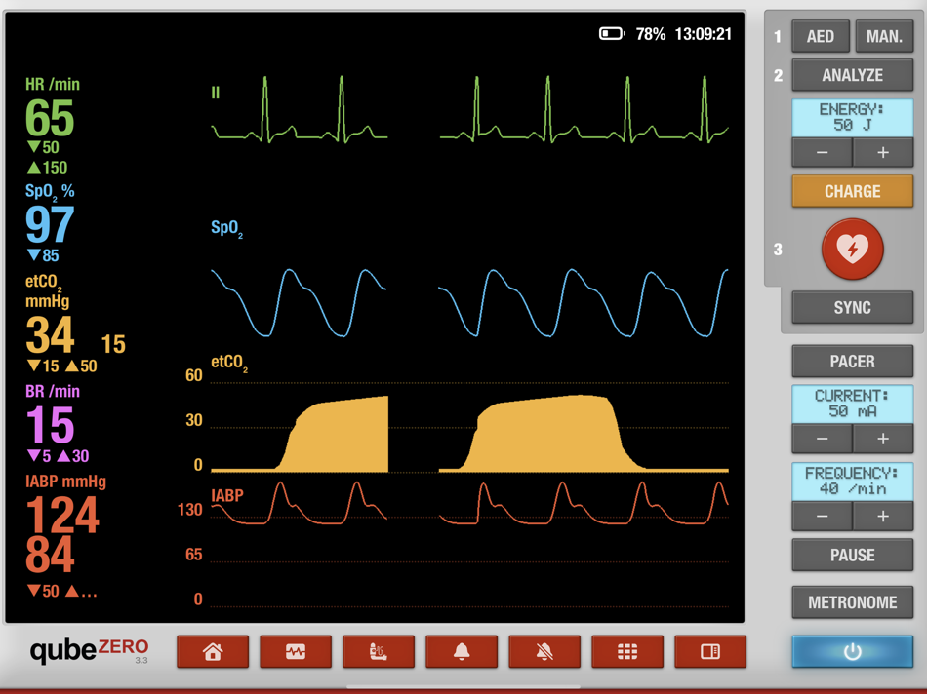This screenshot has width=927, height=694.
Task: Start the METRONOME
Action: (853, 602)
